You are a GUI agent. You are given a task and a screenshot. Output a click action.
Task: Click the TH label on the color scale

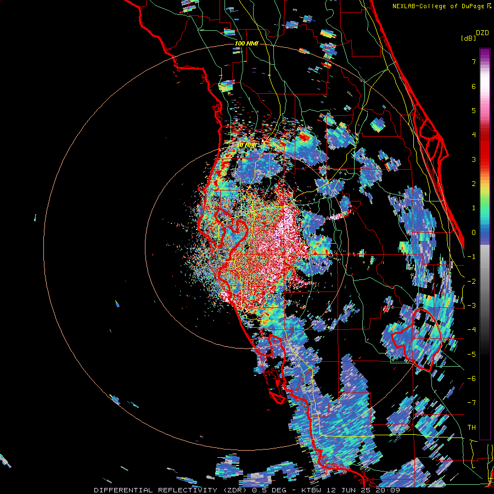point(471,428)
